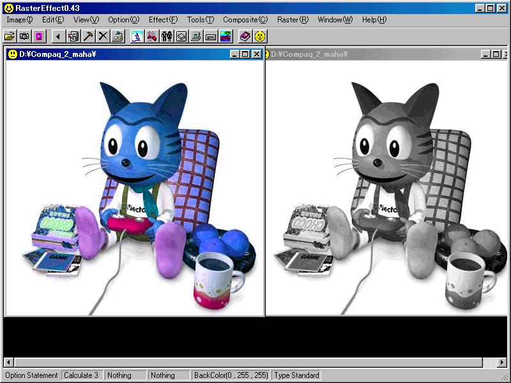
Task: Click the 'Calculate 3' status bar entry
Action: tap(82, 375)
